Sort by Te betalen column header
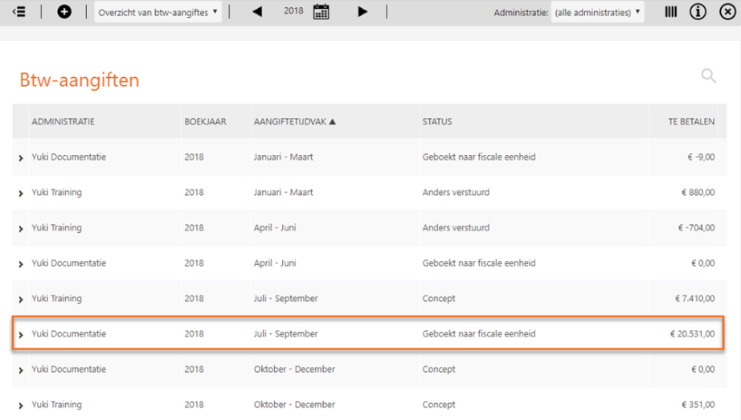741x420 pixels. click(x=691, y=122)
